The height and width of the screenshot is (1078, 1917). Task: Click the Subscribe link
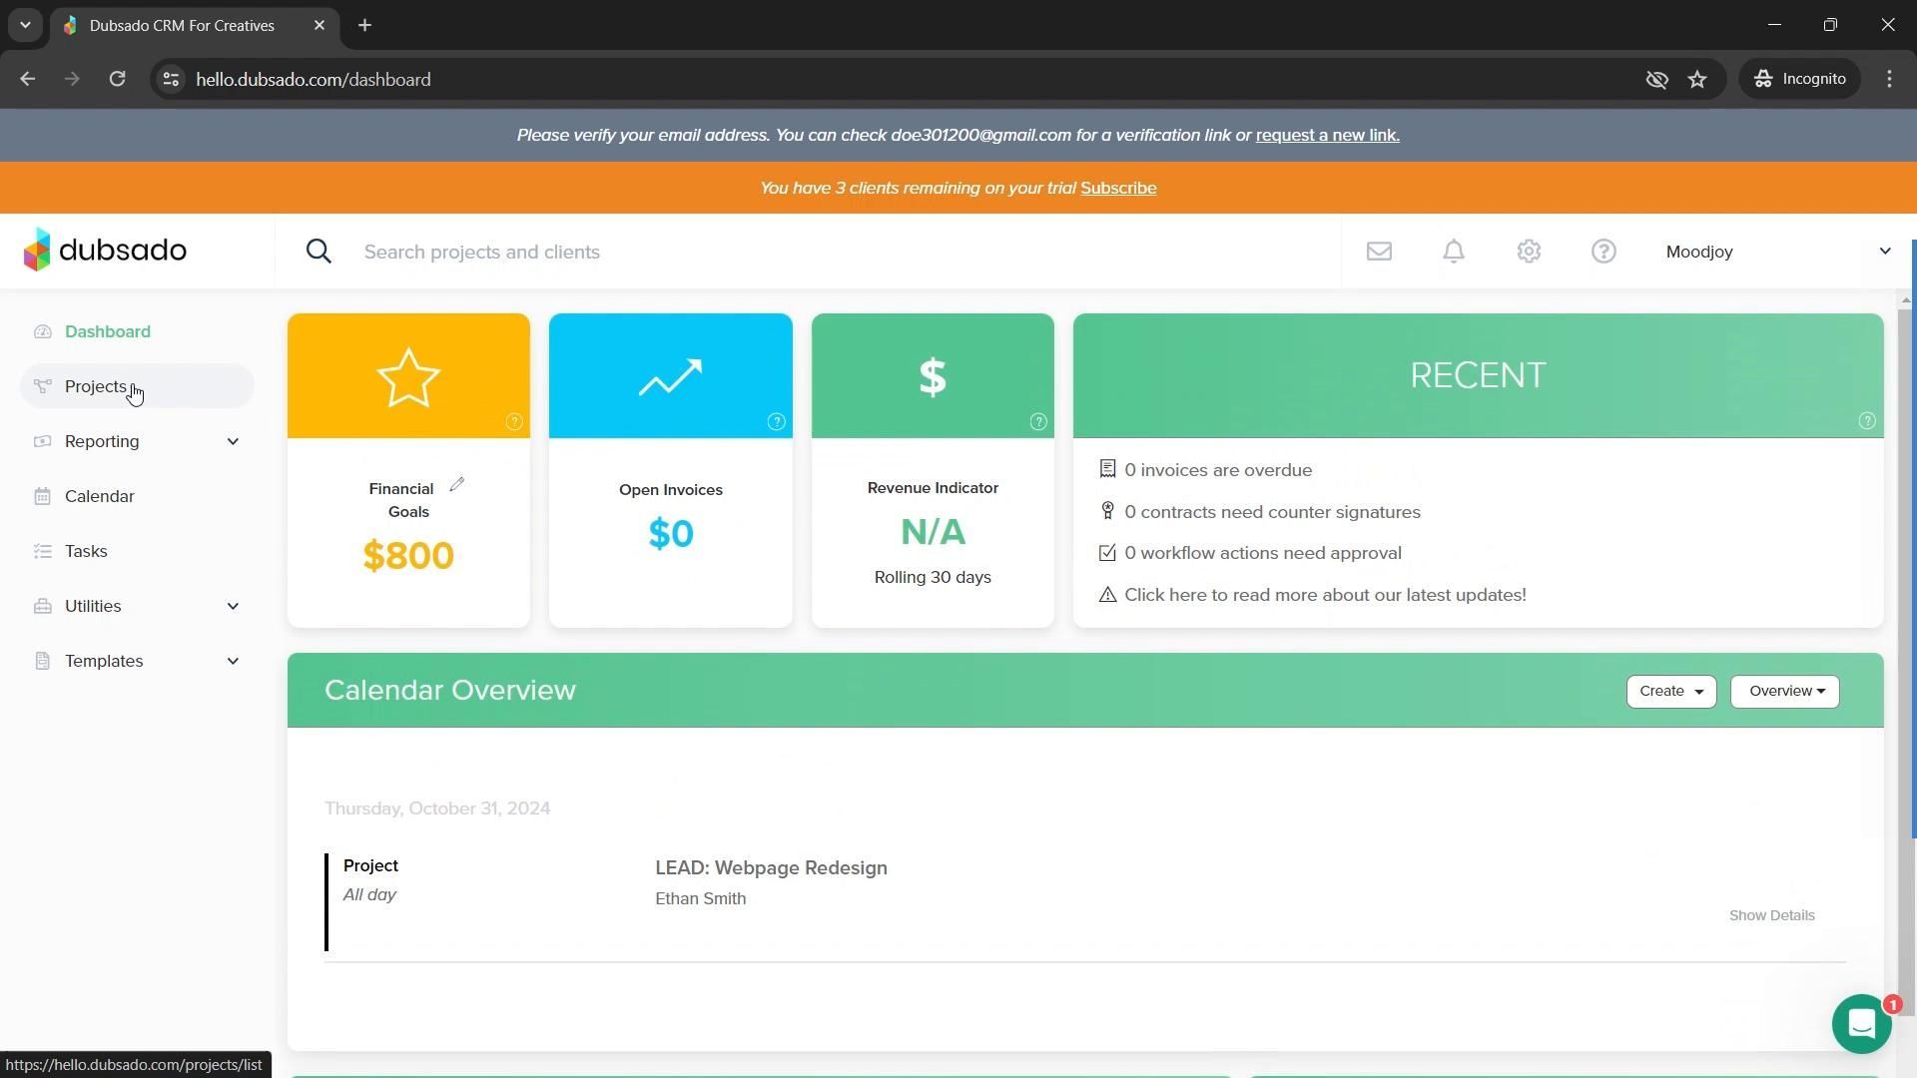(1118, 188)
